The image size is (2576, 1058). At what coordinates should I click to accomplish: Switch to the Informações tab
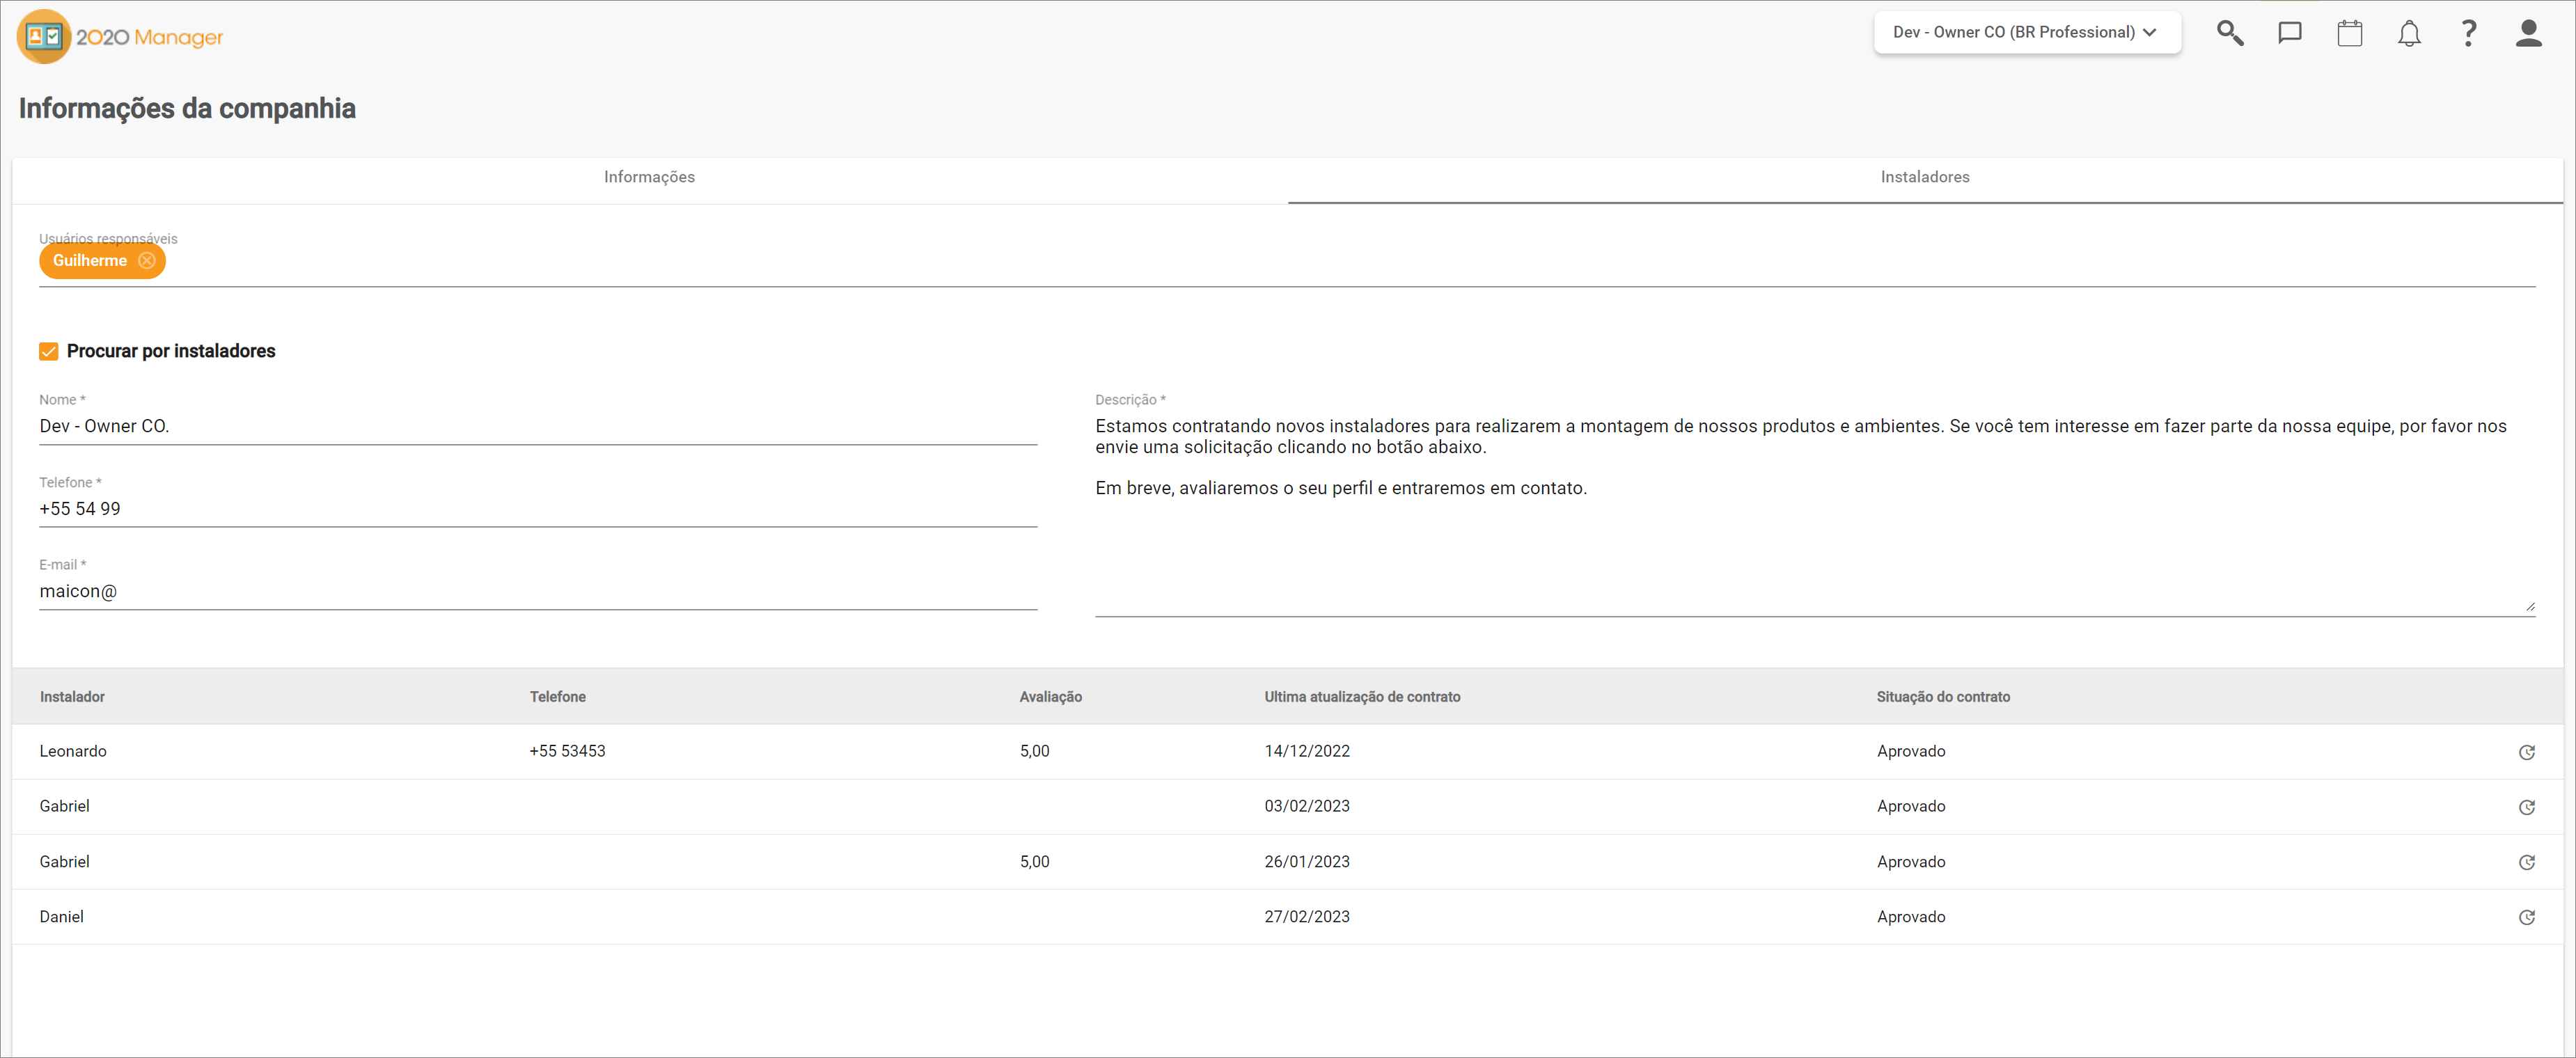(x=649, y=177)
